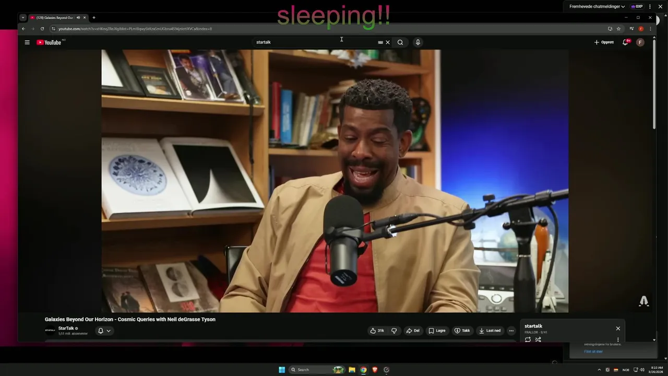Open Chrome profile avatar
The image size is (668, 376).
tap(641, 29)
